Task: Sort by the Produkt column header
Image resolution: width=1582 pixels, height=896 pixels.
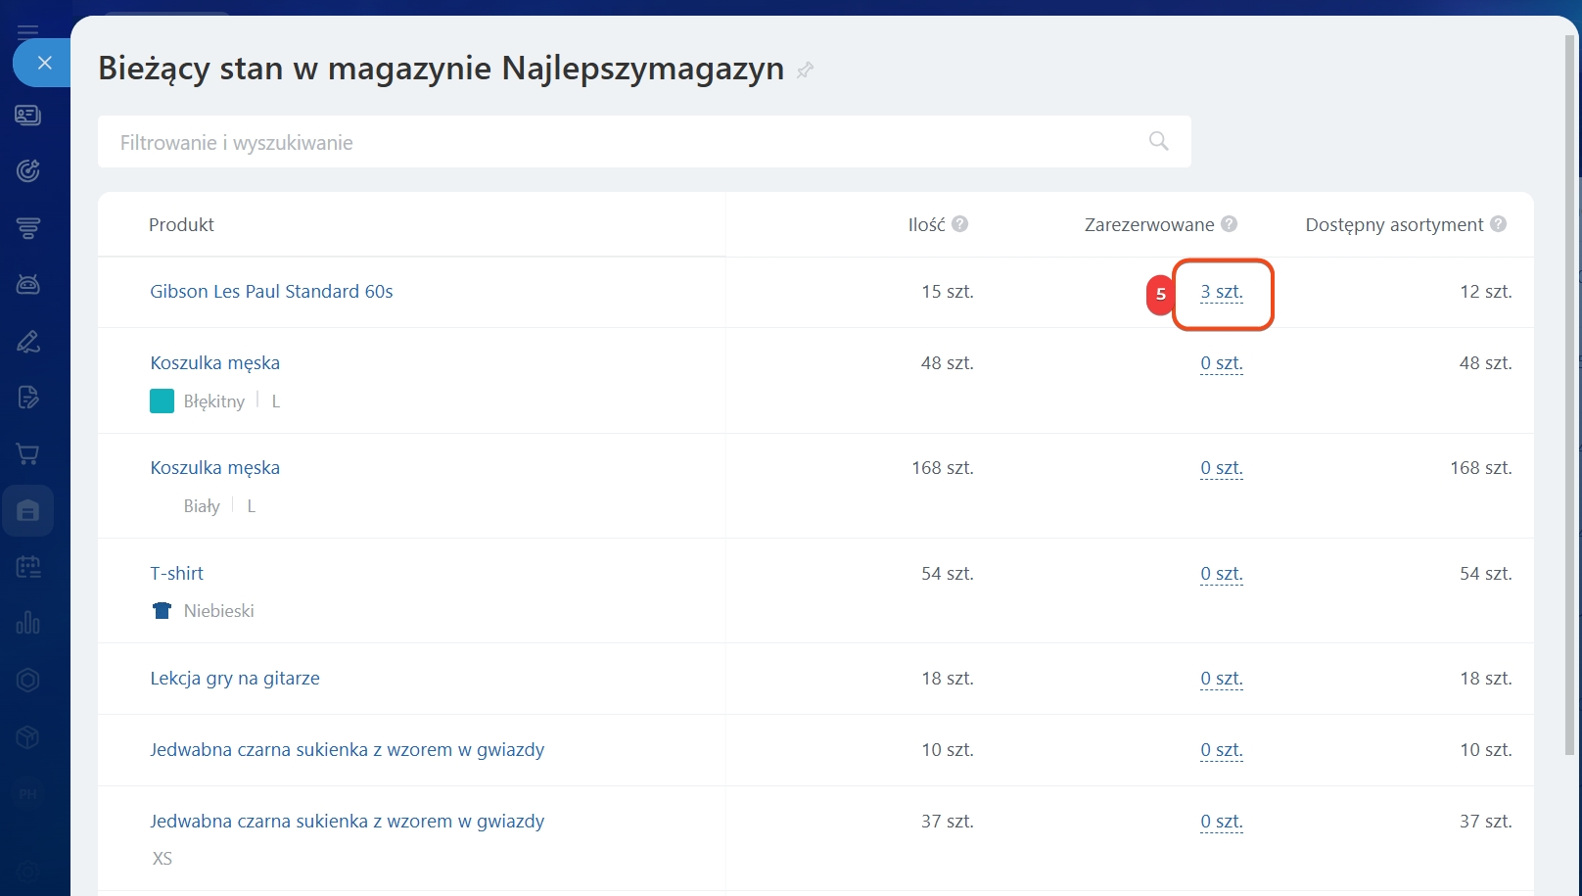Action: (x=181, y=225)
